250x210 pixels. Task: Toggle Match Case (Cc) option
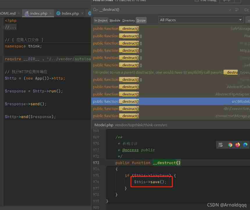click(x=246, y=10)
